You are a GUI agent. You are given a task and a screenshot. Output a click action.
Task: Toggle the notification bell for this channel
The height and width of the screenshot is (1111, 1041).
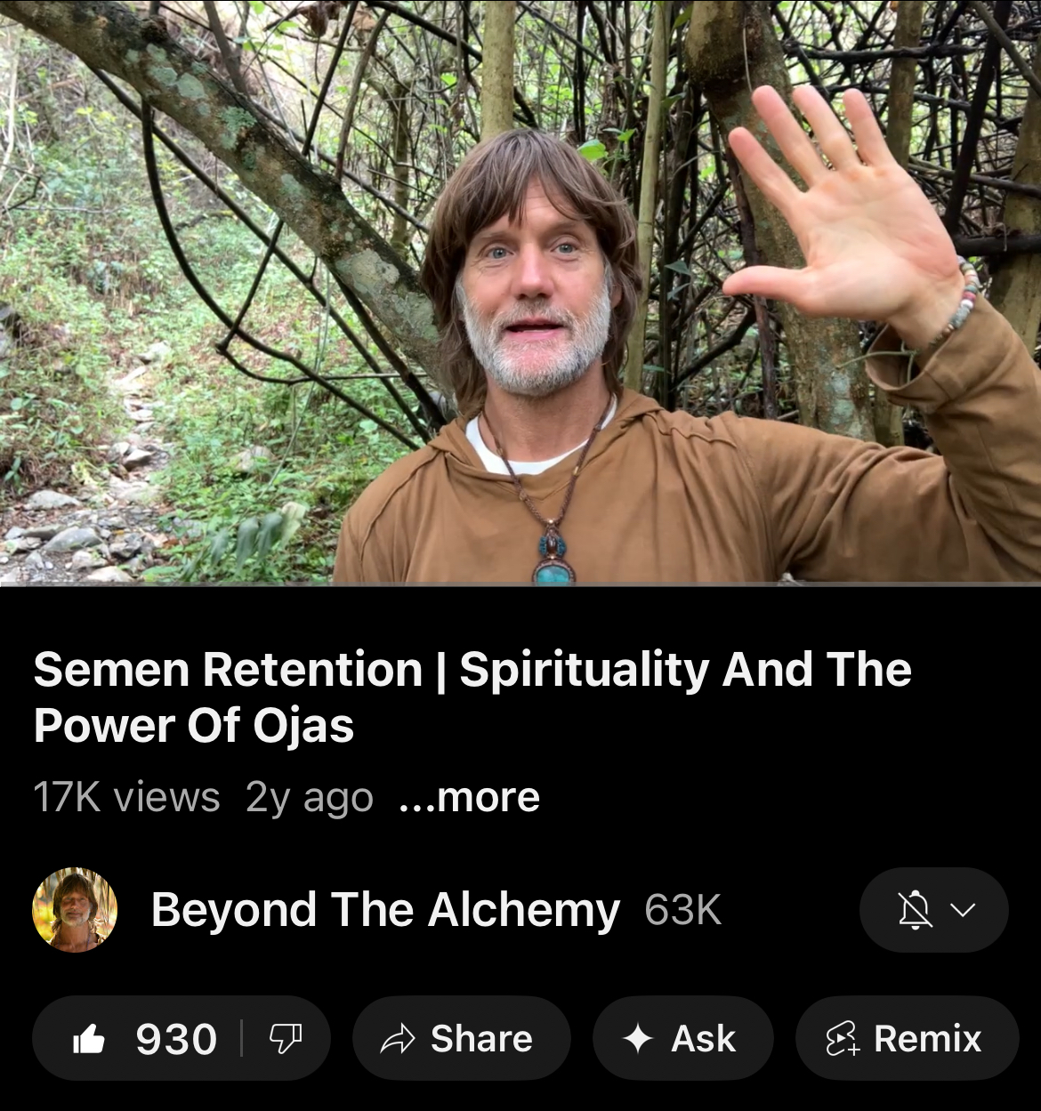point(914,910)
